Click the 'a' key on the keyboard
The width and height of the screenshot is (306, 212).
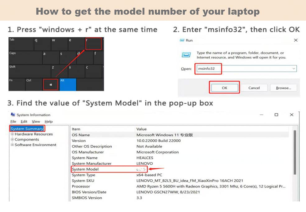[51, 58]
